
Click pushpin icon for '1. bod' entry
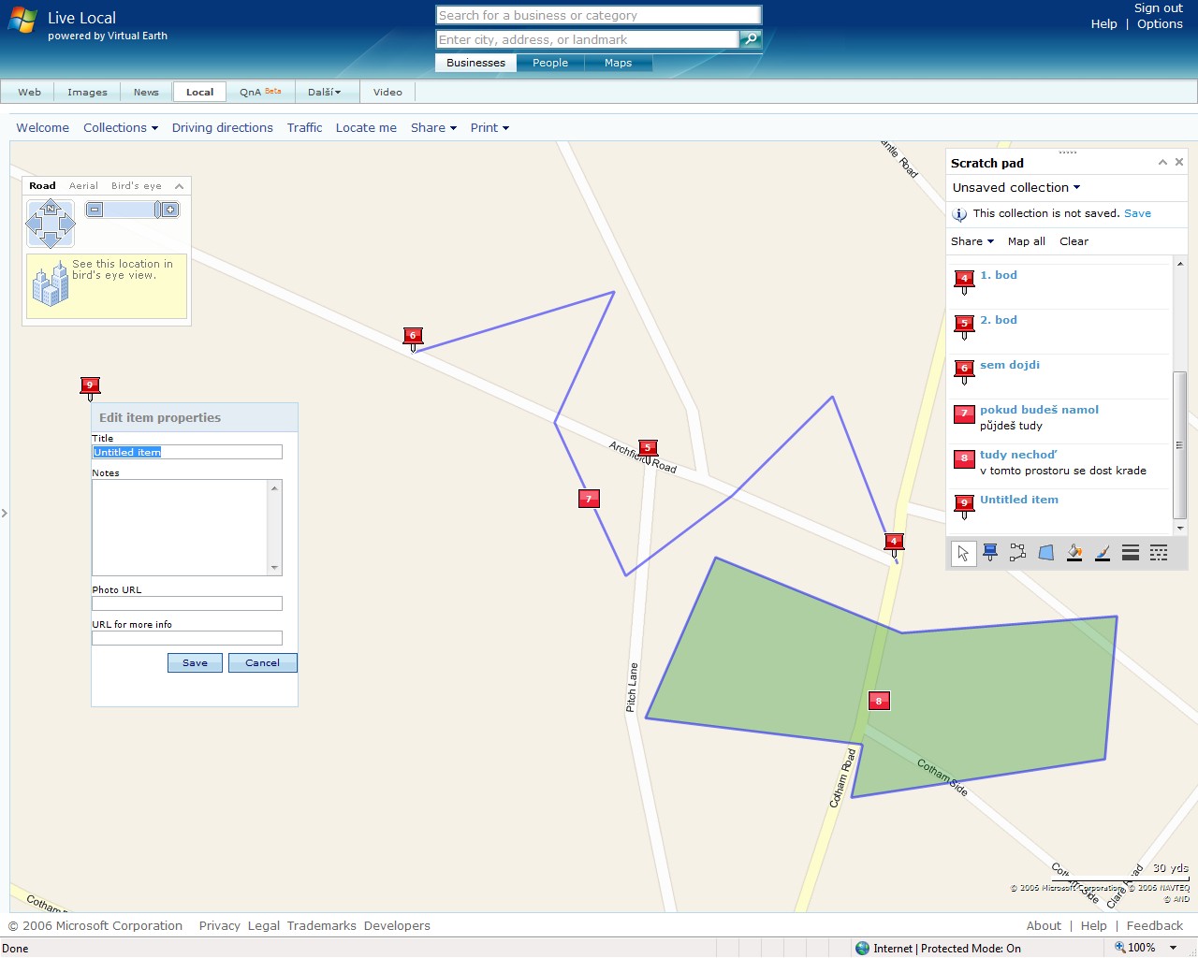click(x=964, y=282)
